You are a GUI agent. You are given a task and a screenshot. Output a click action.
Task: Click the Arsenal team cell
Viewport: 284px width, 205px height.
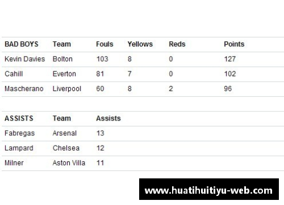65,133
